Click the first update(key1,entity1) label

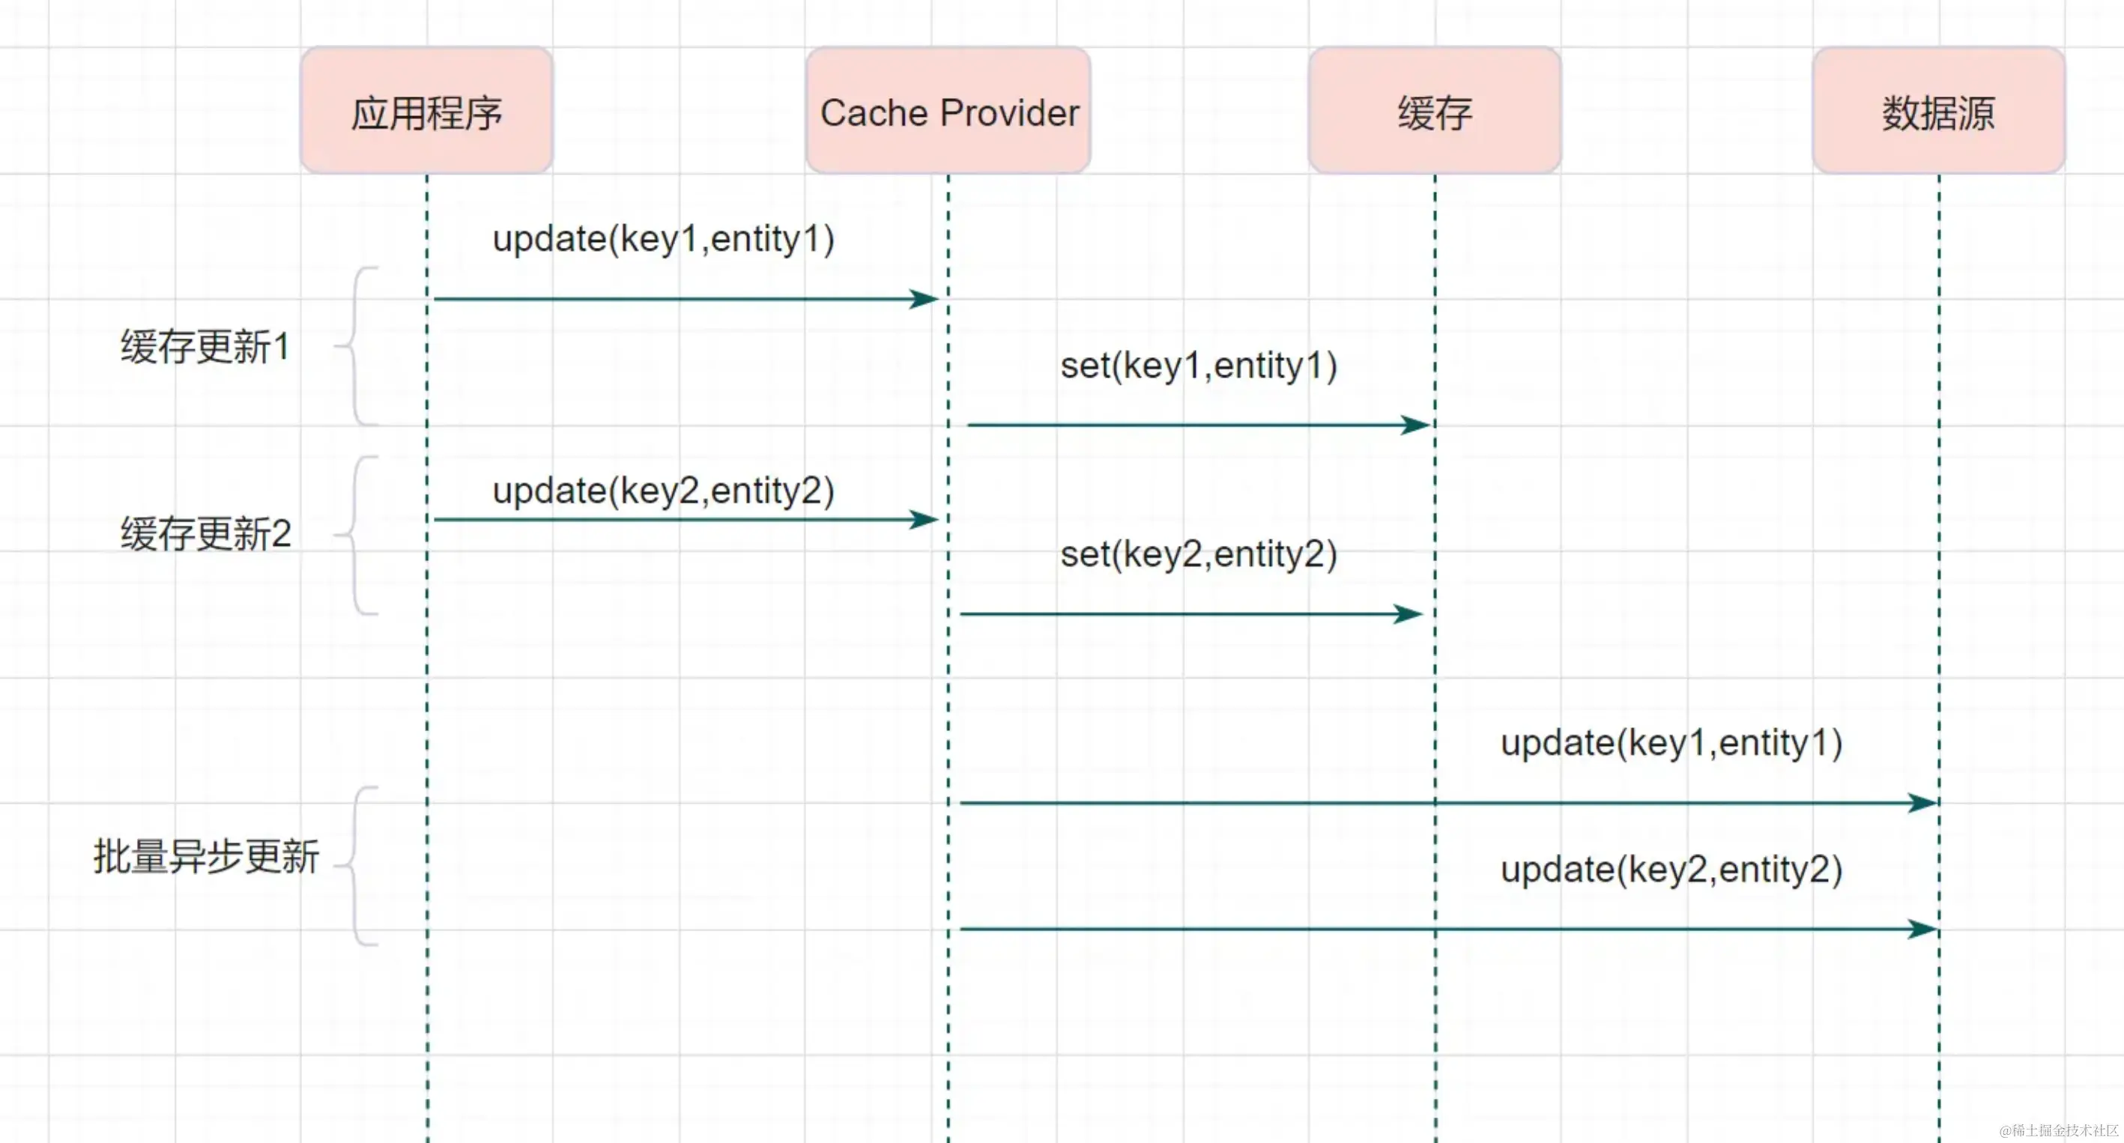(663, 239)
